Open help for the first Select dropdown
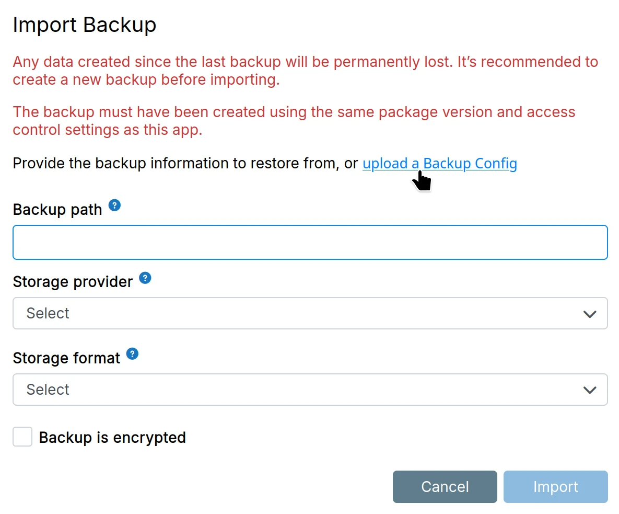This screenshot has width=619, height=514. point(145,278)
